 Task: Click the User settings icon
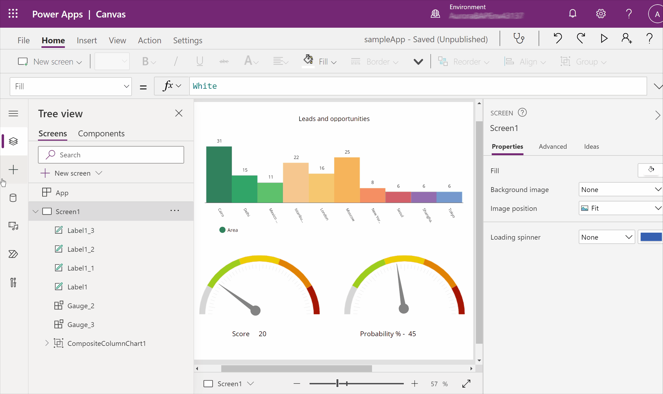[601, 13]
